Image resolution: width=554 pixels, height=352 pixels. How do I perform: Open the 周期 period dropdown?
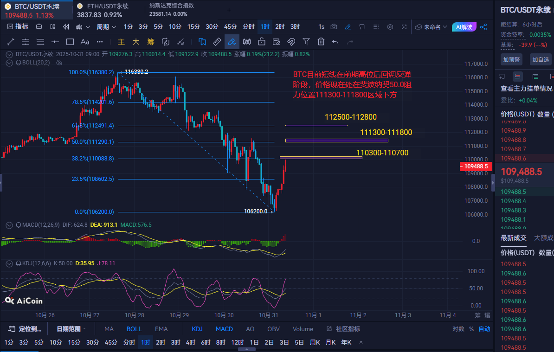point(106,27)
